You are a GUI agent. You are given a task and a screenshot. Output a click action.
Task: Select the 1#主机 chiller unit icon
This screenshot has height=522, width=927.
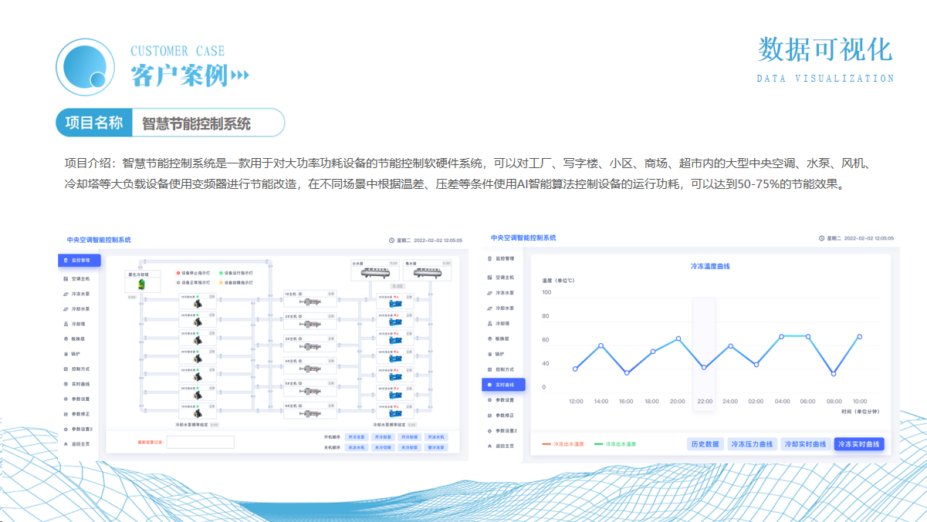(310, 302)
